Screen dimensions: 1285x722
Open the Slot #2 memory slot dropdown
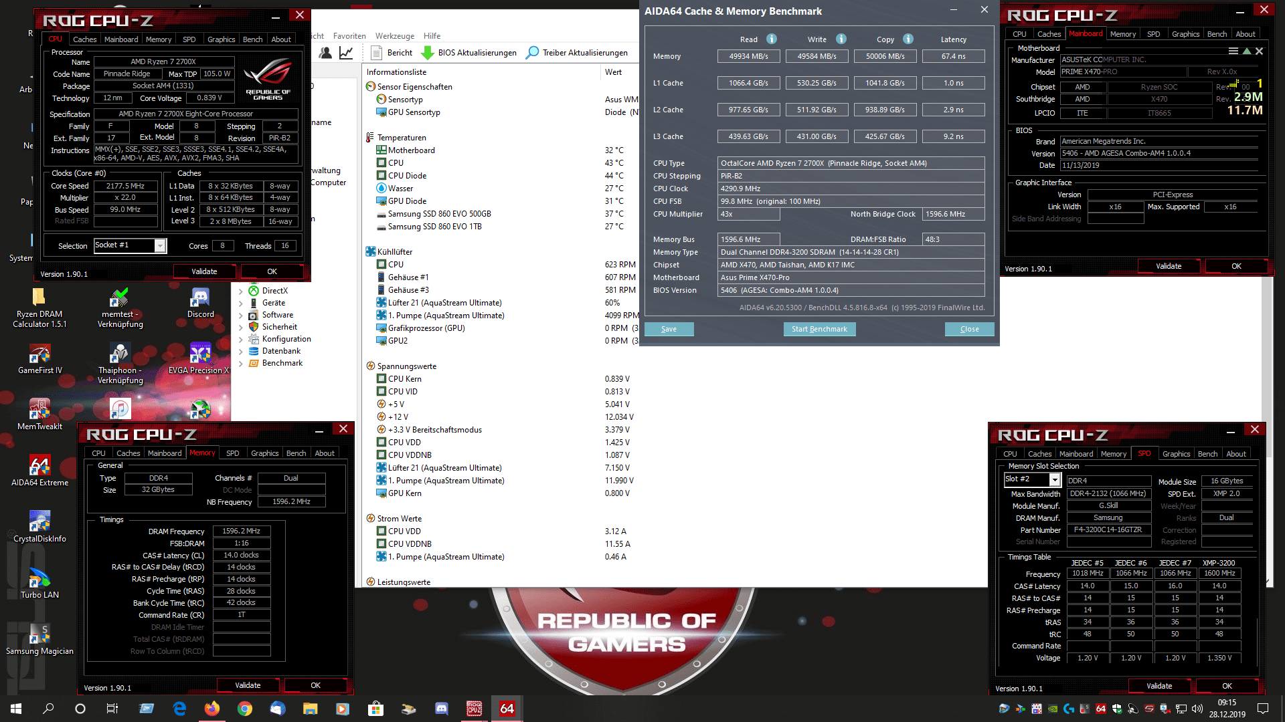(x=1055, y=479)
